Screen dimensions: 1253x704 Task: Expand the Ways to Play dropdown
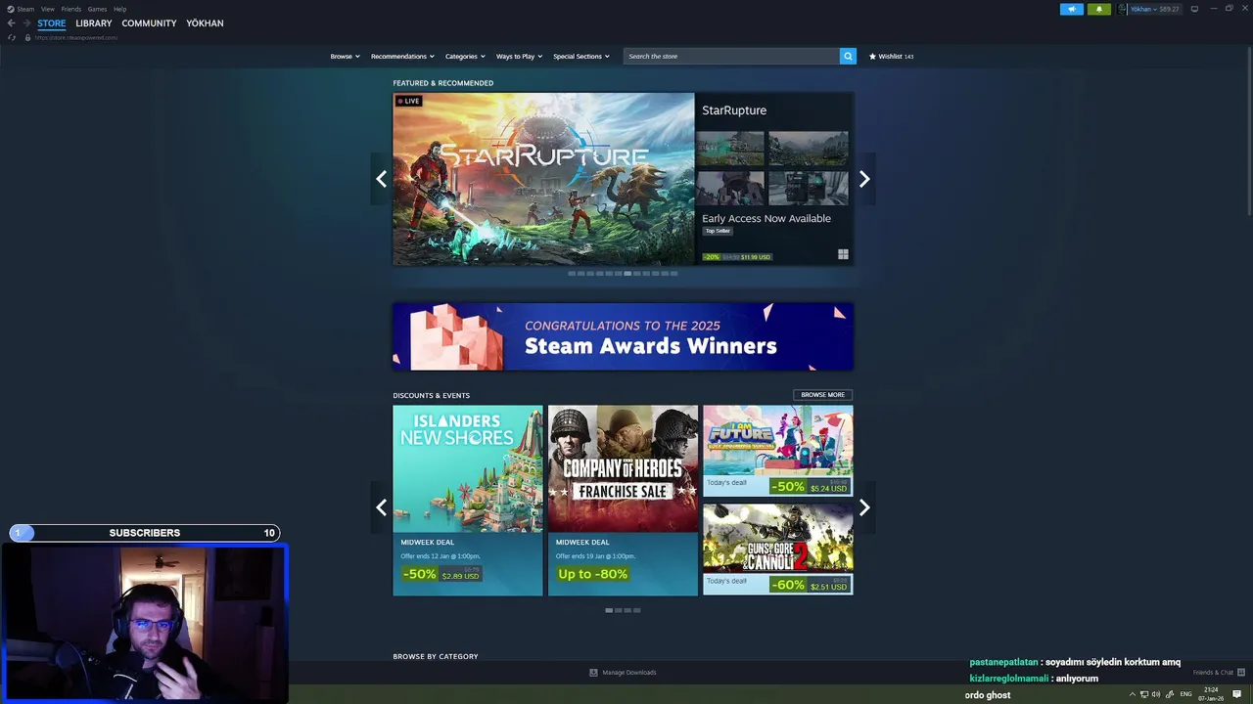pos(519,57)
